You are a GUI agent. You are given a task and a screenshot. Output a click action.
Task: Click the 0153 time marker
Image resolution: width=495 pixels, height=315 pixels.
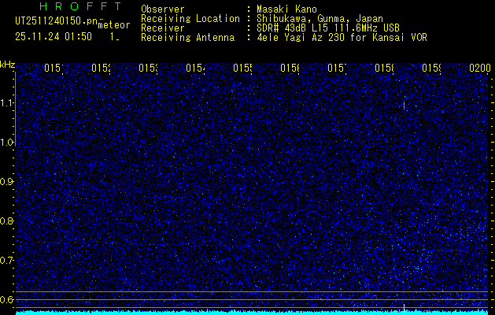coord(148,68)
